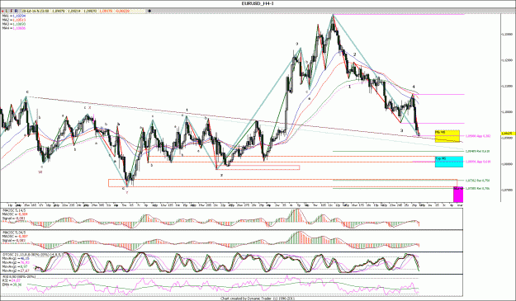Click the yellow price projection box
Viewport: 516px width, 301px height.
click(x=447, y=136)
